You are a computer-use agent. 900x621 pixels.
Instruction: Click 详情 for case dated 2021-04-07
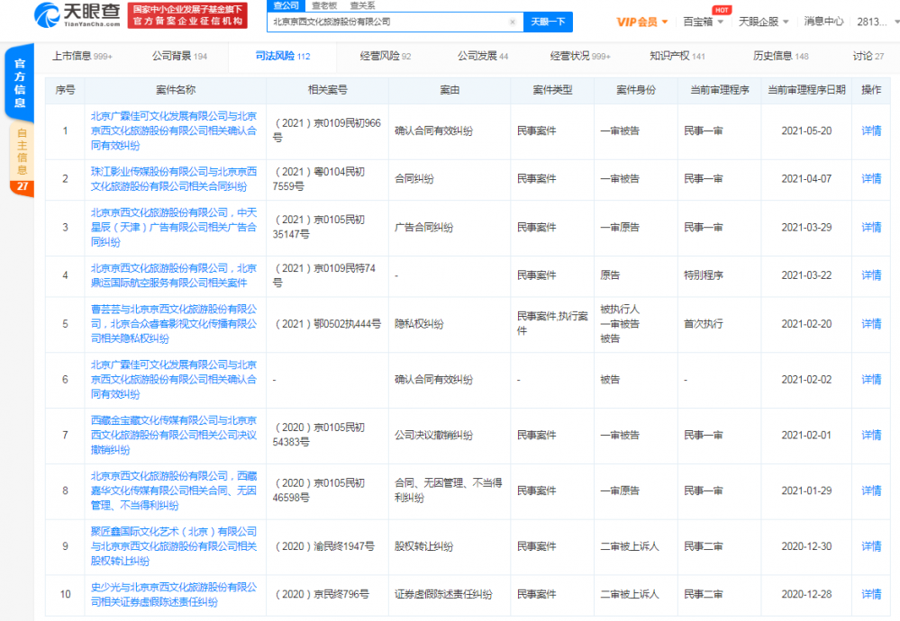871,179
